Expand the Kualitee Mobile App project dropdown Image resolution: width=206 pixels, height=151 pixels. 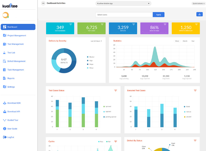point(123,4)
